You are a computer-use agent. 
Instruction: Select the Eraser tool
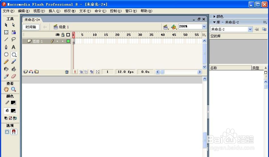point(14,76)
